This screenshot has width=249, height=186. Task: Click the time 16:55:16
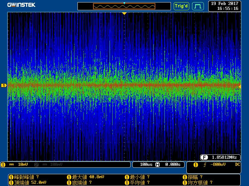coord(228,8)
